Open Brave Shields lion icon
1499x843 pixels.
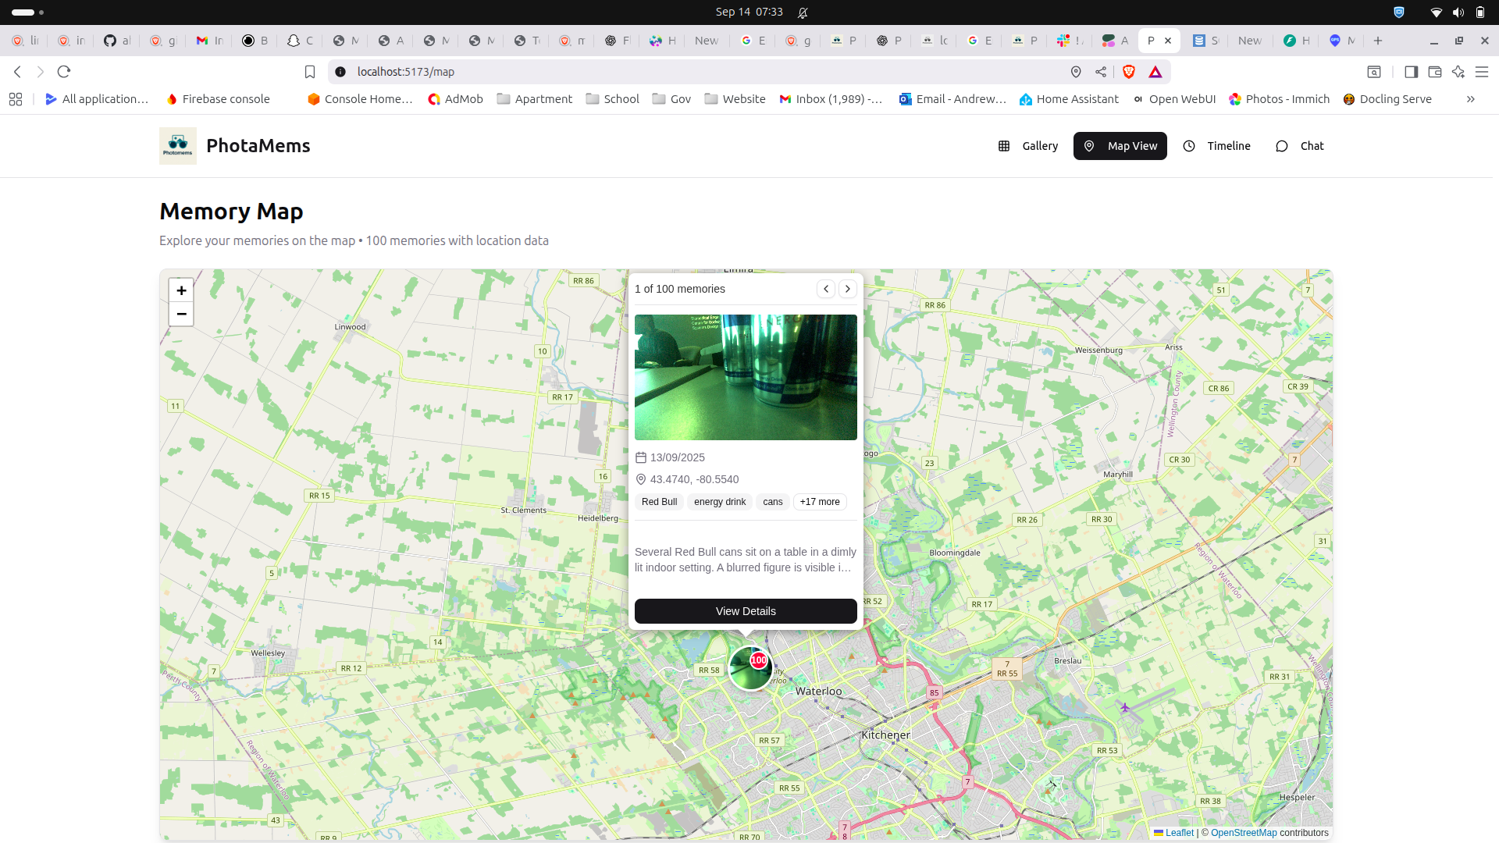[1129, 72]
